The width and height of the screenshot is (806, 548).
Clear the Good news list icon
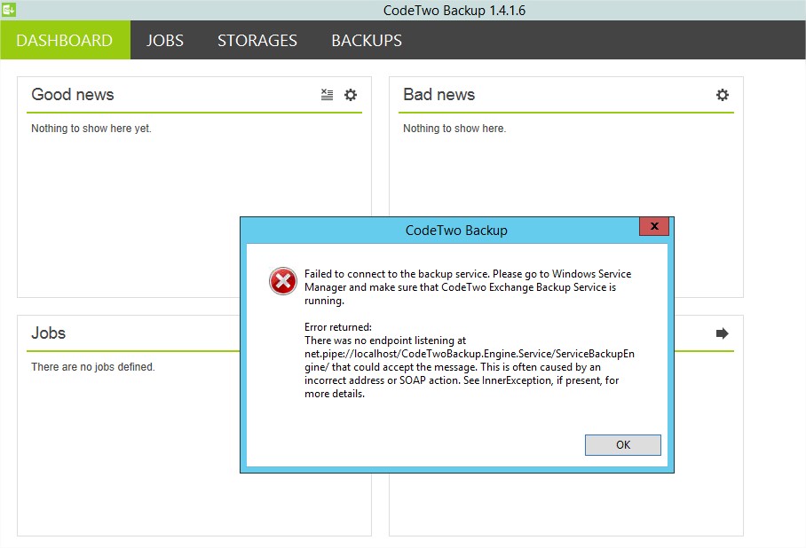(x=327, y=95)
